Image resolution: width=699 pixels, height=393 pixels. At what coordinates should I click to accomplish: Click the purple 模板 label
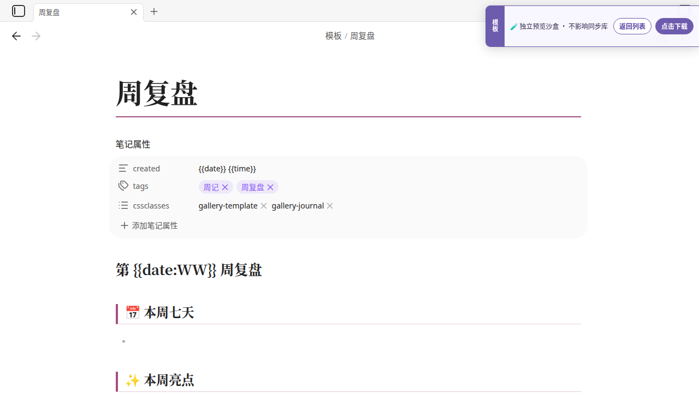tap(495, 26)
